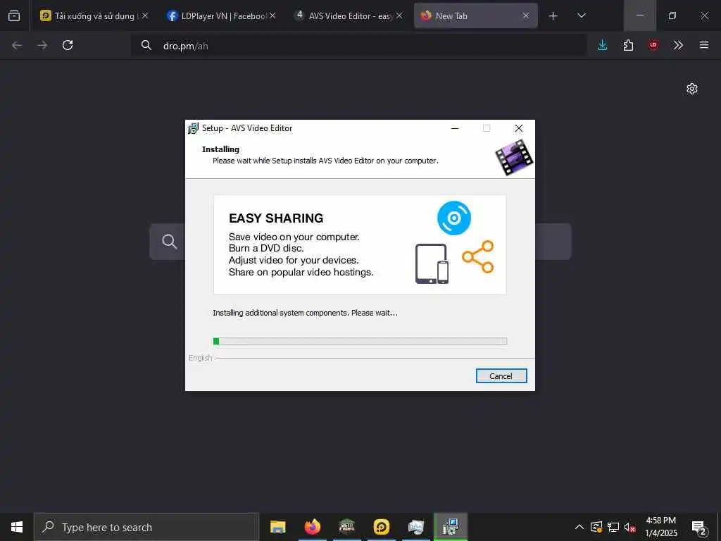
Task: Open File Explorer from the taskbar
Action: 277,527
